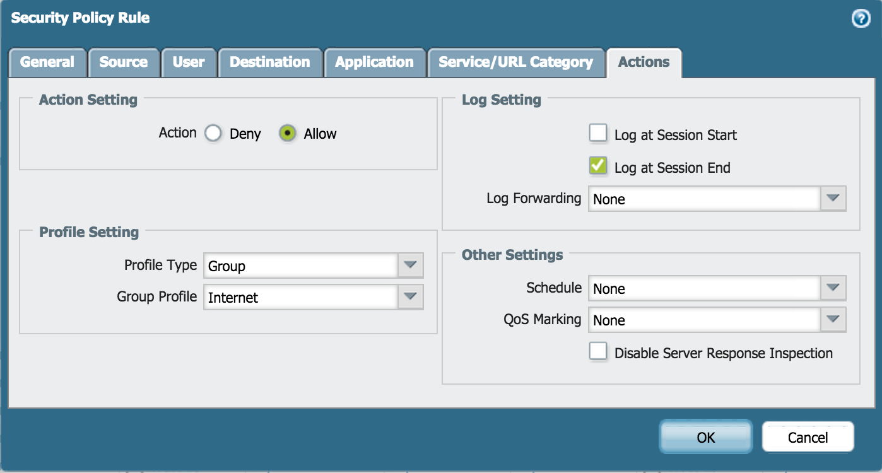882x473 pixels.
Task: Toggle Disable Server Response Inspection checkbox
Action: click(x=597, y=352)
